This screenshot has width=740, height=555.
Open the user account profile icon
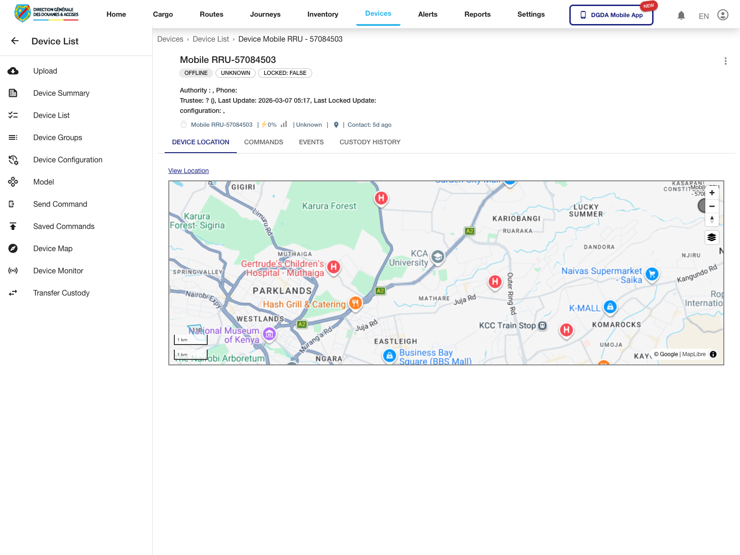[x=722, y=15]
